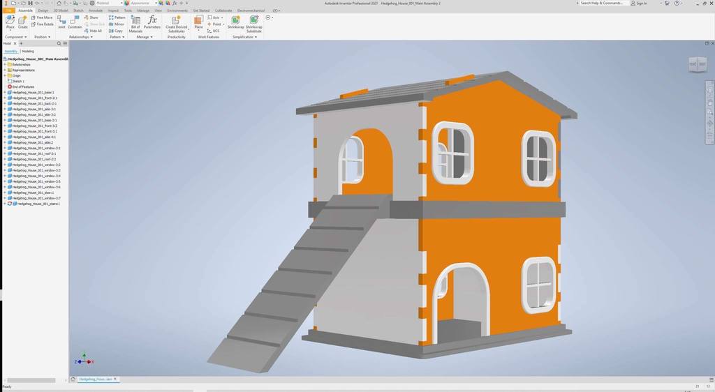Click the browser horizontal scrollbar

tap(31, 380)
